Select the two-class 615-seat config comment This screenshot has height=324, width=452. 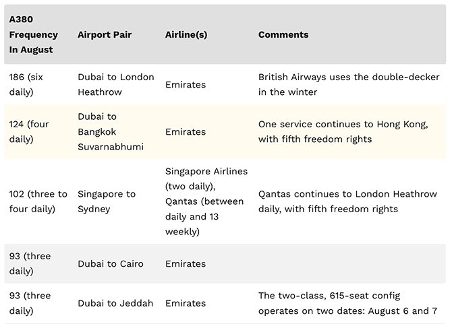347,303
